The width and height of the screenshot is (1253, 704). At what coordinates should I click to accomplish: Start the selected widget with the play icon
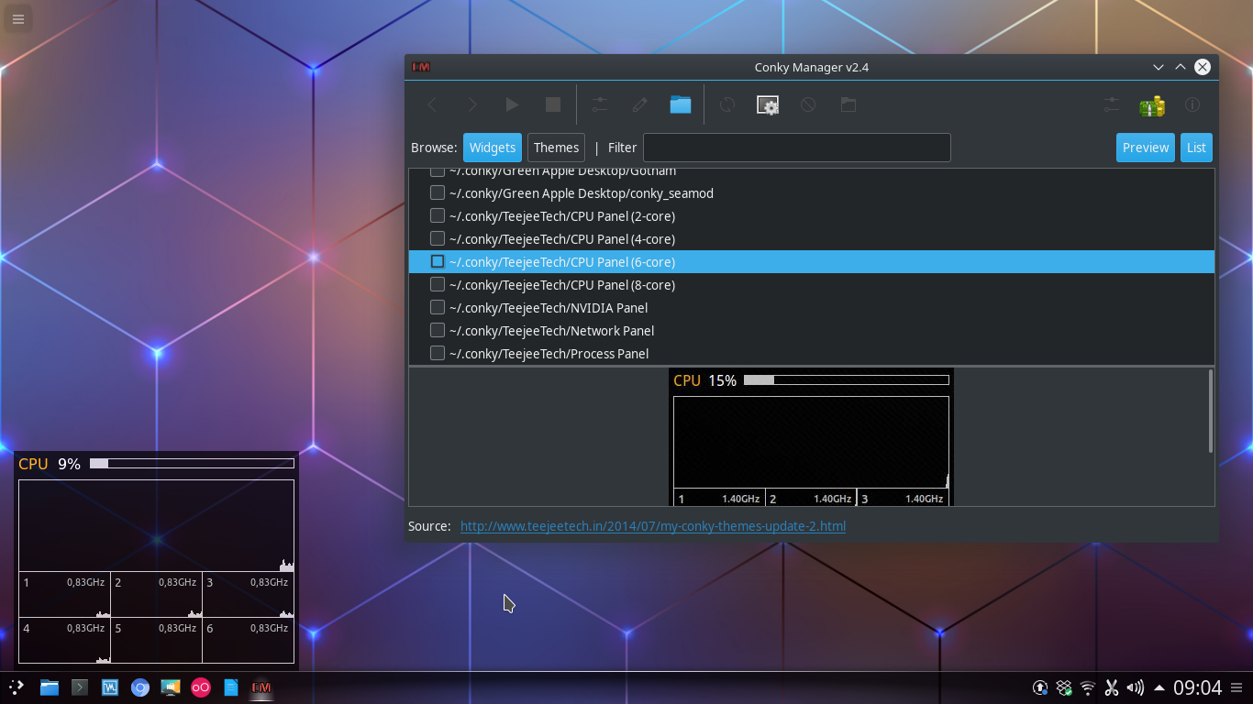[512, 104]
